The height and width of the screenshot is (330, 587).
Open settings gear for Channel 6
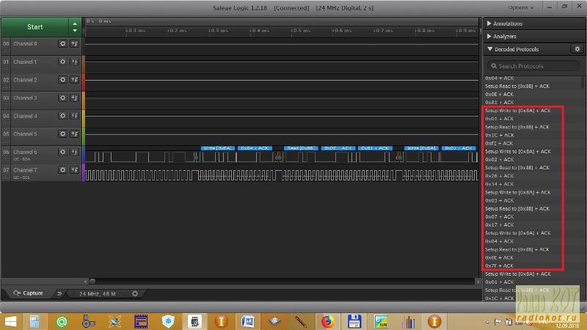click(x=62, y=152)
